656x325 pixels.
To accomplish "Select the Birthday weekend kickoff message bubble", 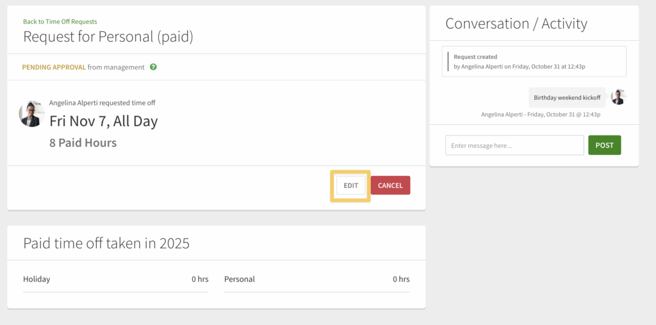I will [567, 98].
